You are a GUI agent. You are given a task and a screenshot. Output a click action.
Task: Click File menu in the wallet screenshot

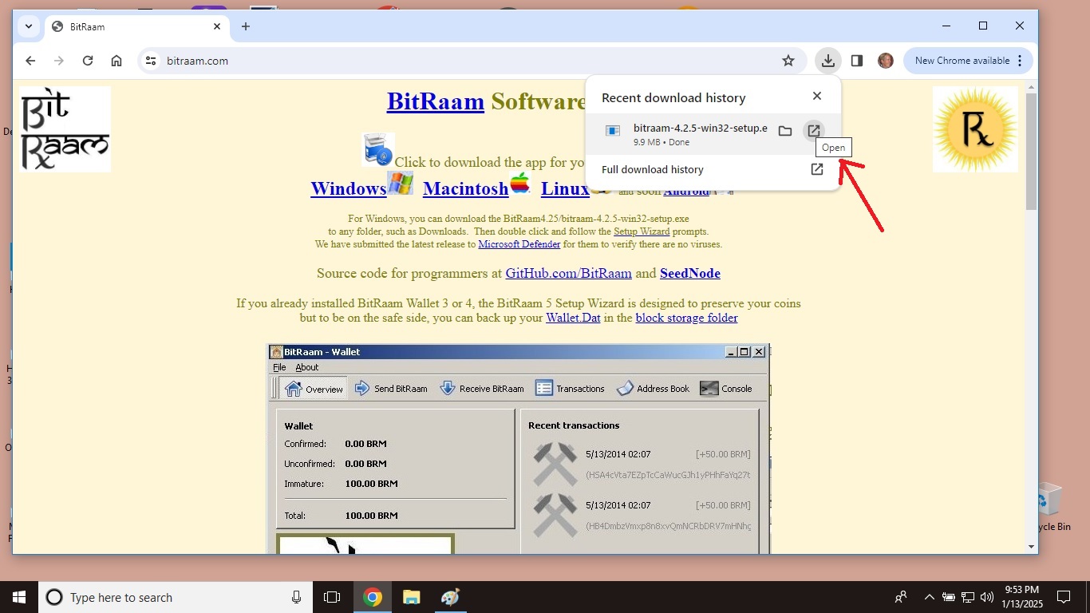point(279,367)
